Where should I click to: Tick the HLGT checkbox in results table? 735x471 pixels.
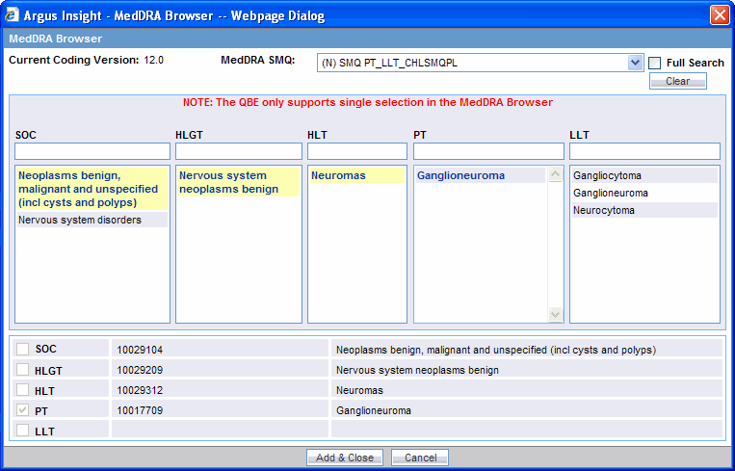(22, 370)
